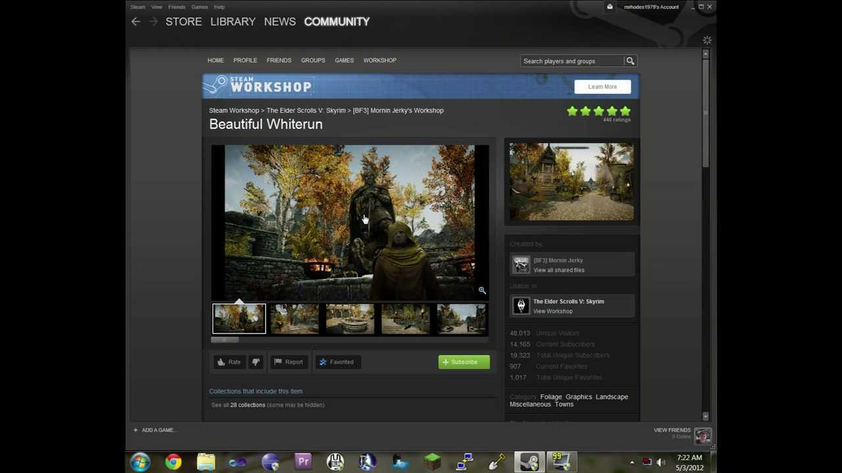Image resolution: width=842 pixels, height=473 pixels.
Task: Click the green star rating
Action: click(x=599, y=112)
